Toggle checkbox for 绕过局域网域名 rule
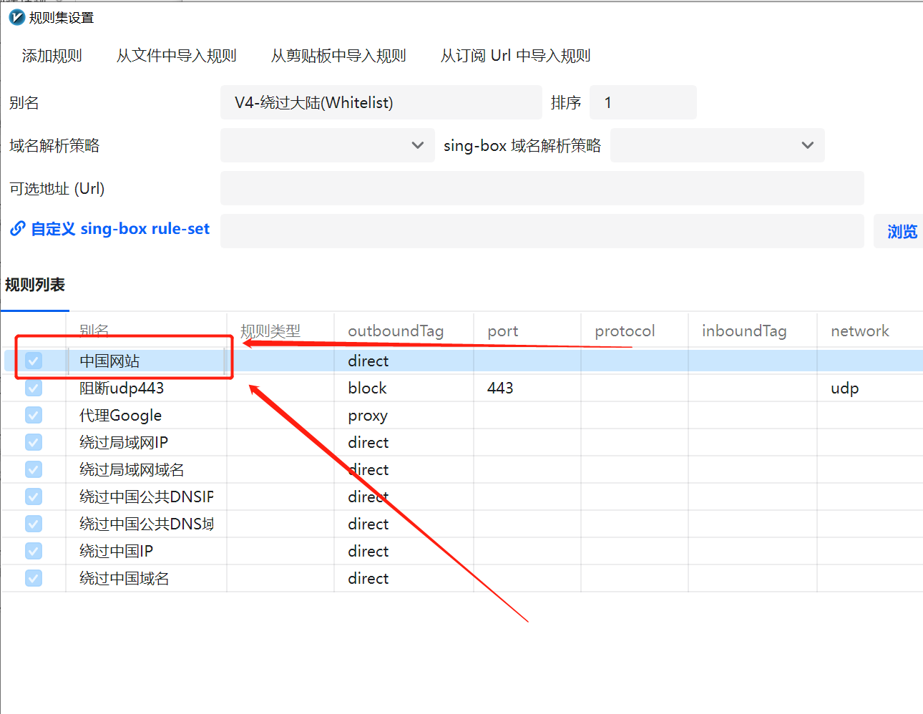Screen dimensions: 923x714 point(34,469)
